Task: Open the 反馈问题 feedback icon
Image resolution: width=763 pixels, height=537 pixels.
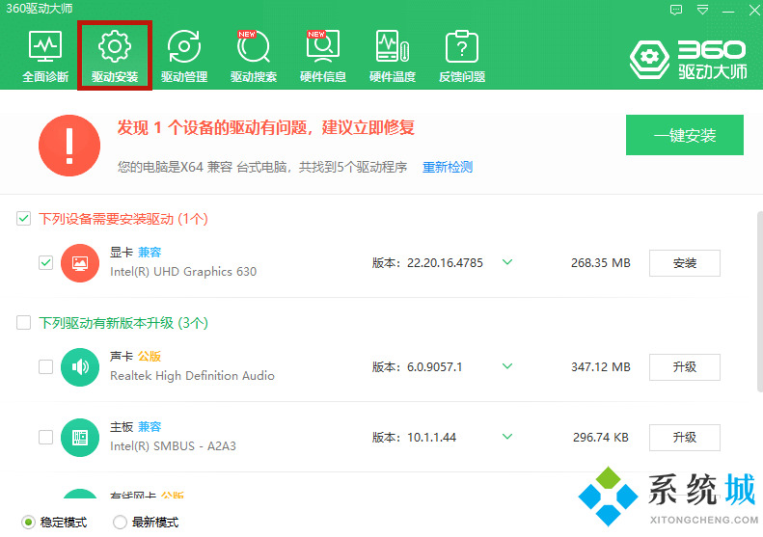Action: (x=462, y=56)
